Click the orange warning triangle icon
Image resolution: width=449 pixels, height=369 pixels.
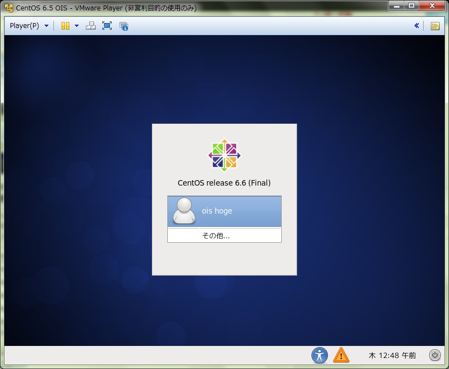[x=341, y=355]
